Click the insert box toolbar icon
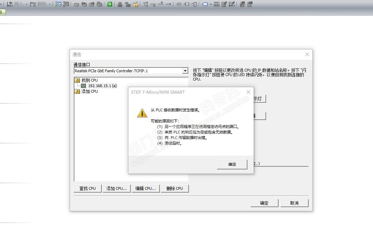This screenshot has width=373, height=251. [194, 4]
